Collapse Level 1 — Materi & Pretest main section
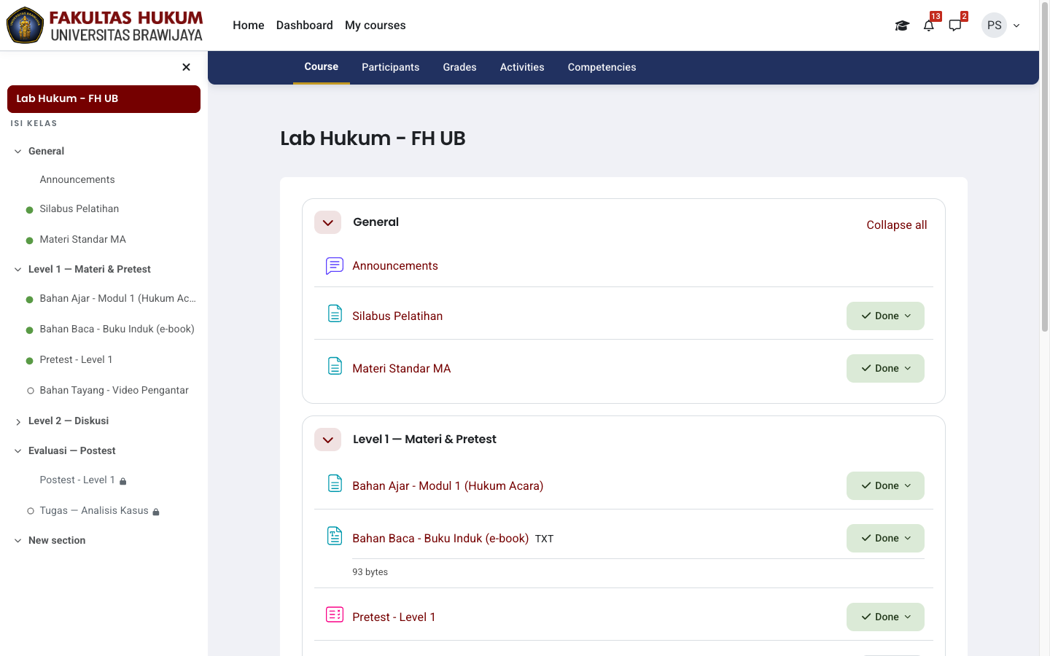 [x=327, y=440]
